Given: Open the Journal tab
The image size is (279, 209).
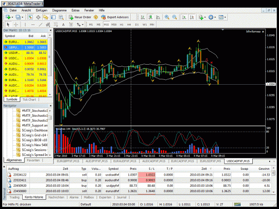Looking at the screenshot, I should [x=121, y=197].
